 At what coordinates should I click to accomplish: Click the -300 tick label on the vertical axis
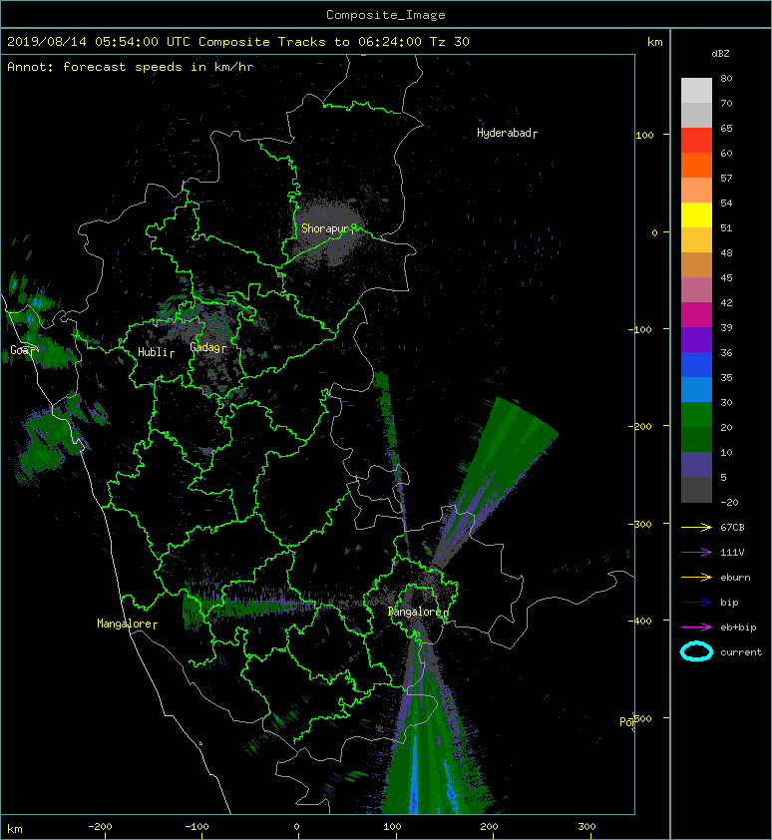640,524
